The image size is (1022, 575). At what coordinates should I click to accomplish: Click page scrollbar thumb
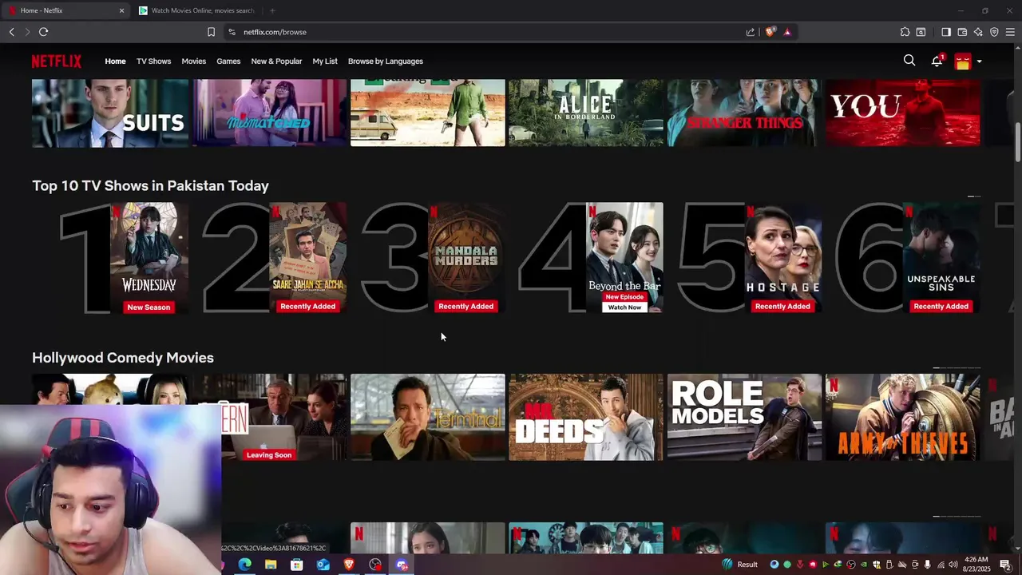1017,142
